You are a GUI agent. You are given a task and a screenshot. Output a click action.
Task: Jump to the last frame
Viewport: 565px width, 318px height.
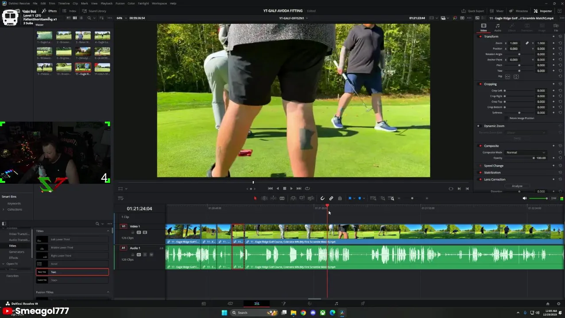[299, 189]
